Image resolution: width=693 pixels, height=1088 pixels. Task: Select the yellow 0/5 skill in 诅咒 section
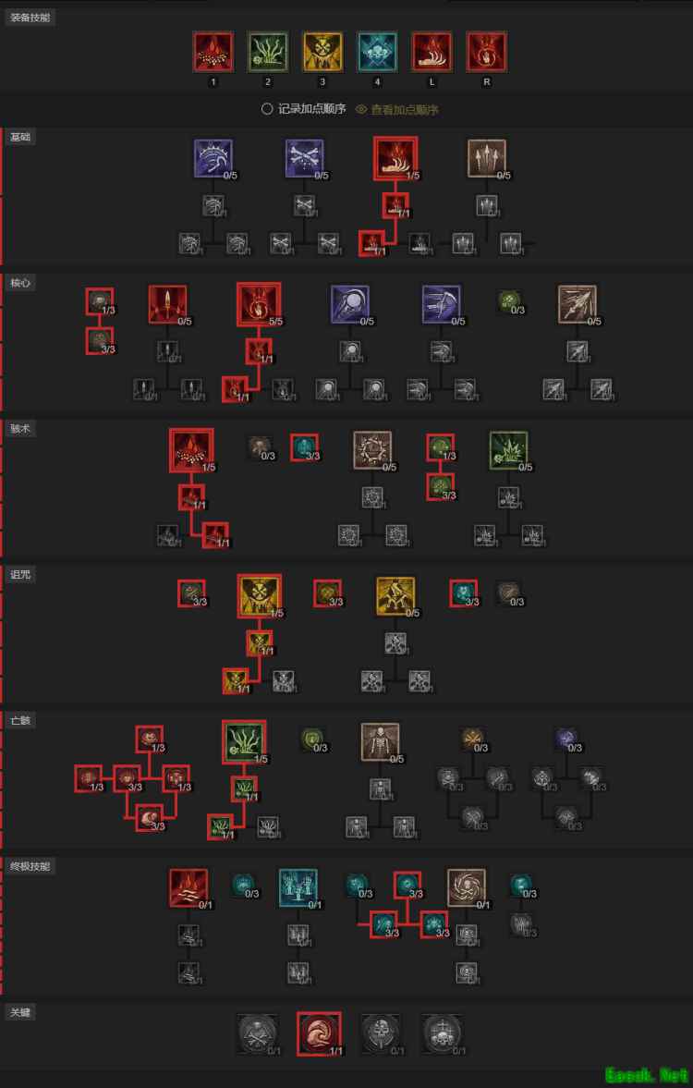[395, 596]
